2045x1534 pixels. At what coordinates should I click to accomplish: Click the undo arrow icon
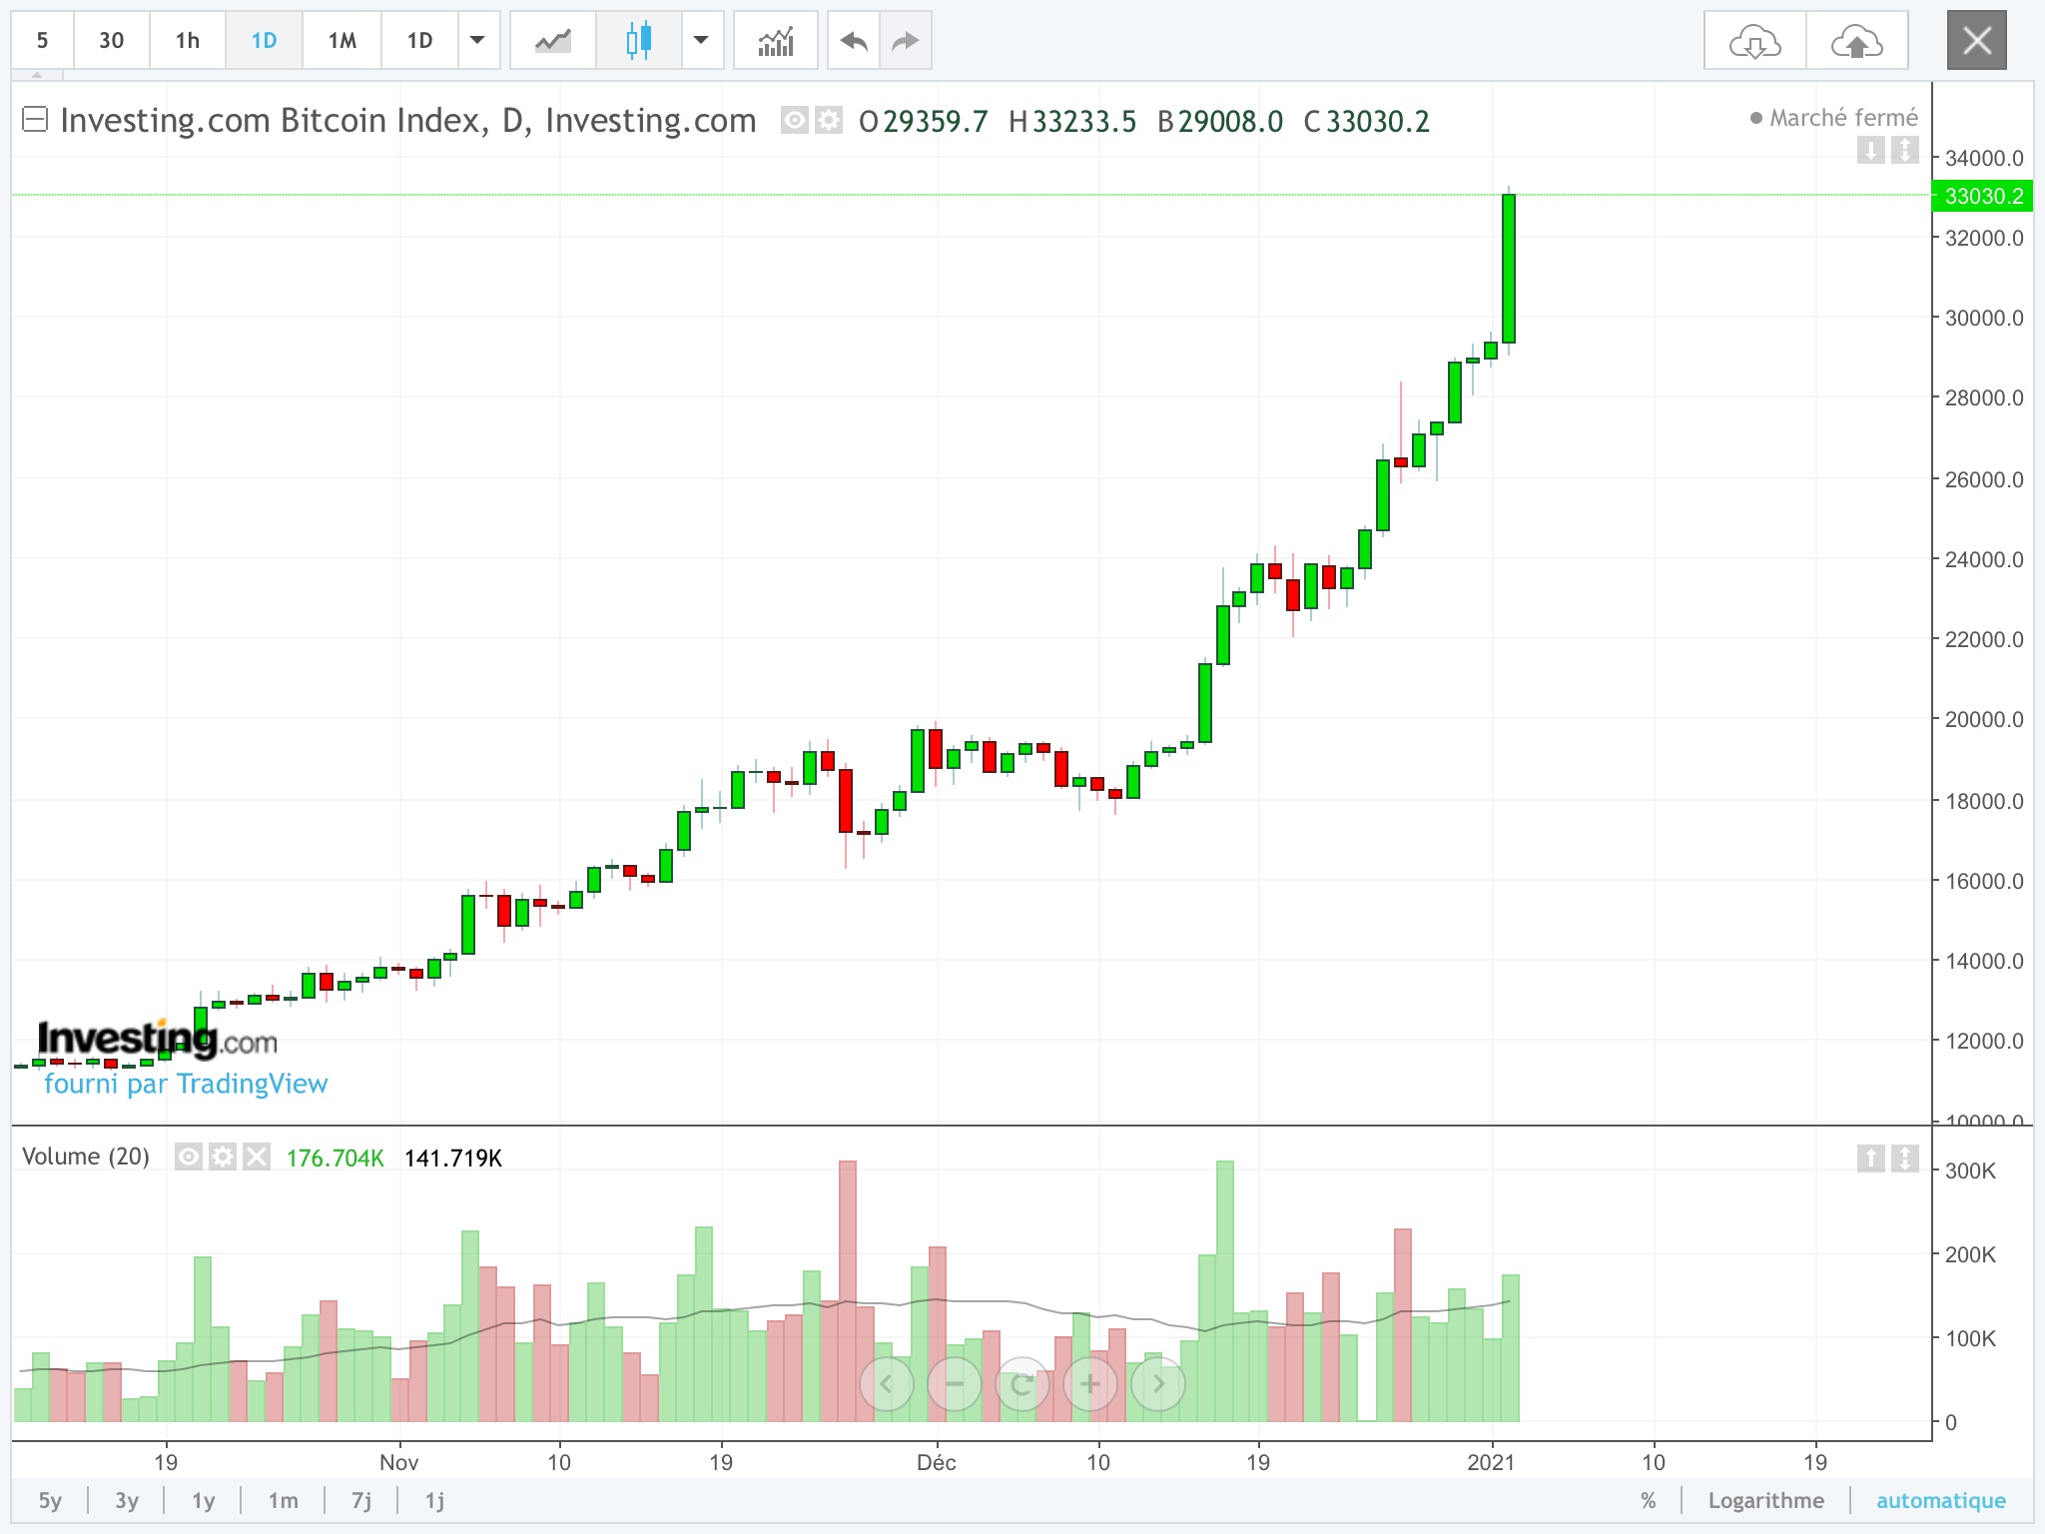coord(854,41)
